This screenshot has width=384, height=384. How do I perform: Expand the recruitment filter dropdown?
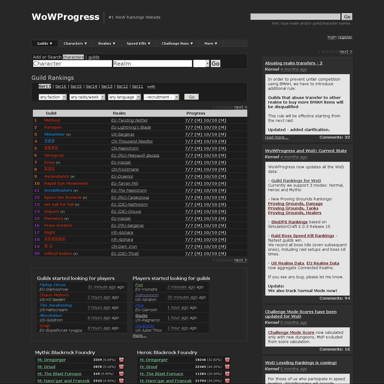pos(161,97)
